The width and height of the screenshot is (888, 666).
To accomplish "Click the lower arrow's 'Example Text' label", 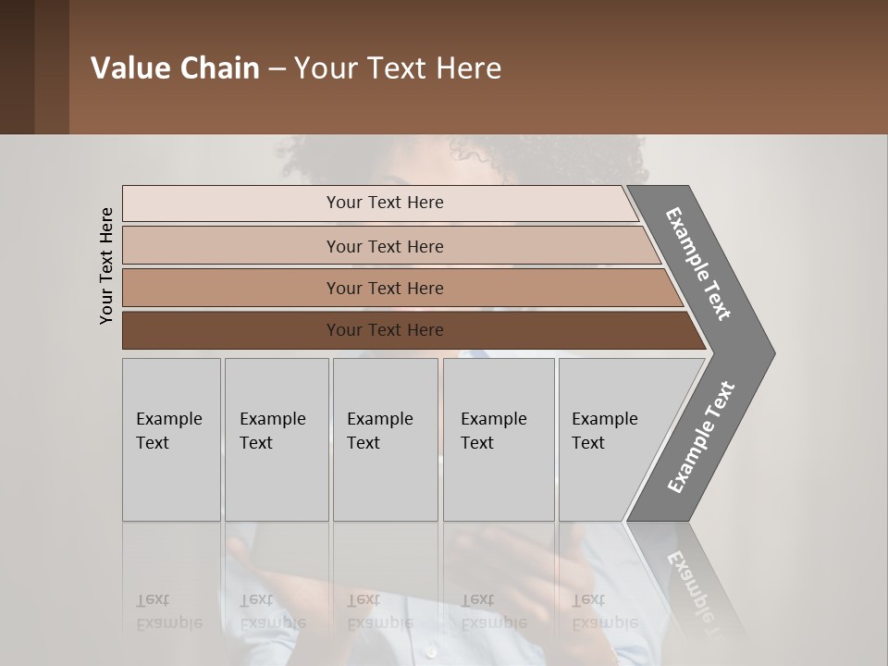I will pos(701,437).
